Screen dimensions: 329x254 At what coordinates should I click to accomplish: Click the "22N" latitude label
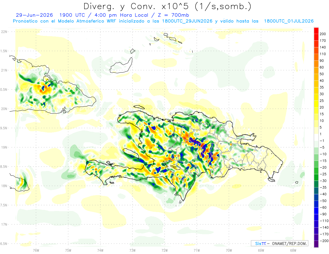point(4,32)
